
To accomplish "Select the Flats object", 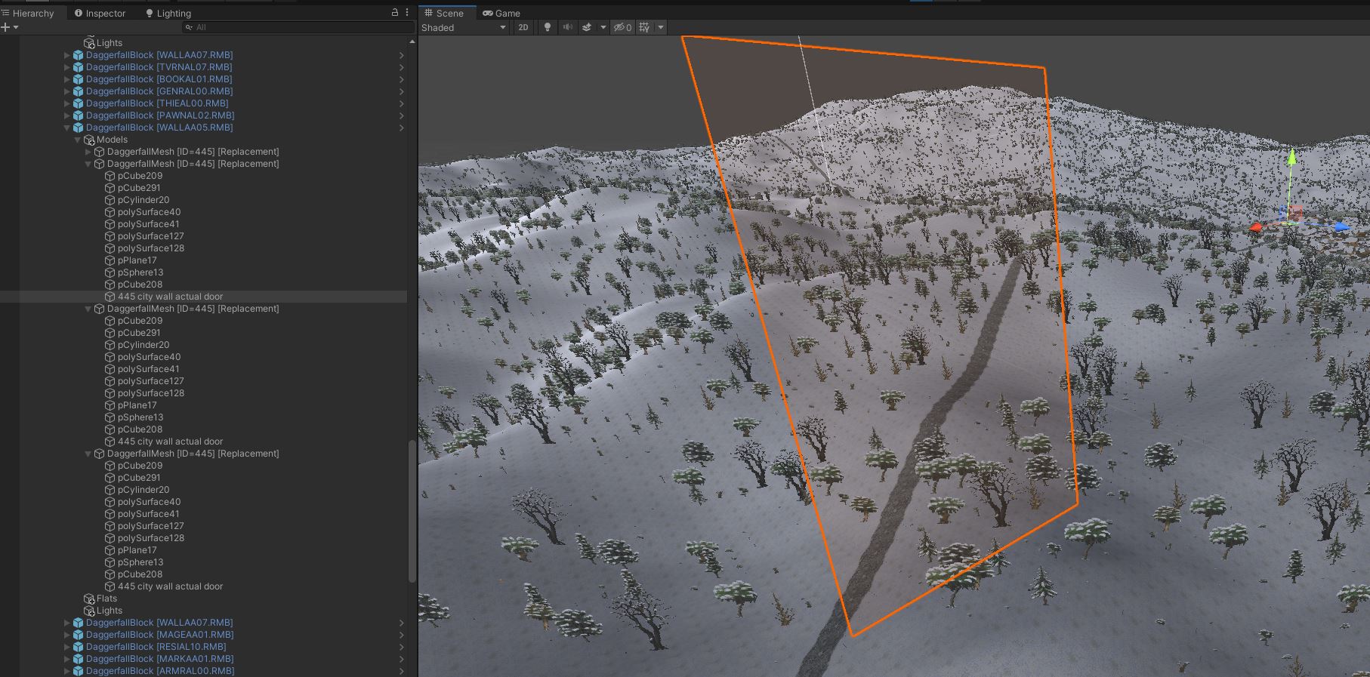I will [x=106, y=599].
